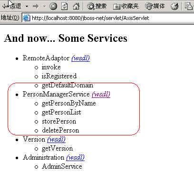This screenshot has width=194, height=181.
Task: Click the Stop loading icon
Action: 53,6
